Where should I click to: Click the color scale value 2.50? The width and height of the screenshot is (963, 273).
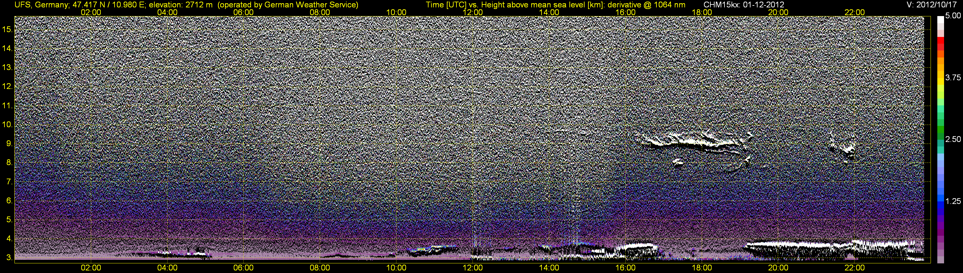click(953, 139)
